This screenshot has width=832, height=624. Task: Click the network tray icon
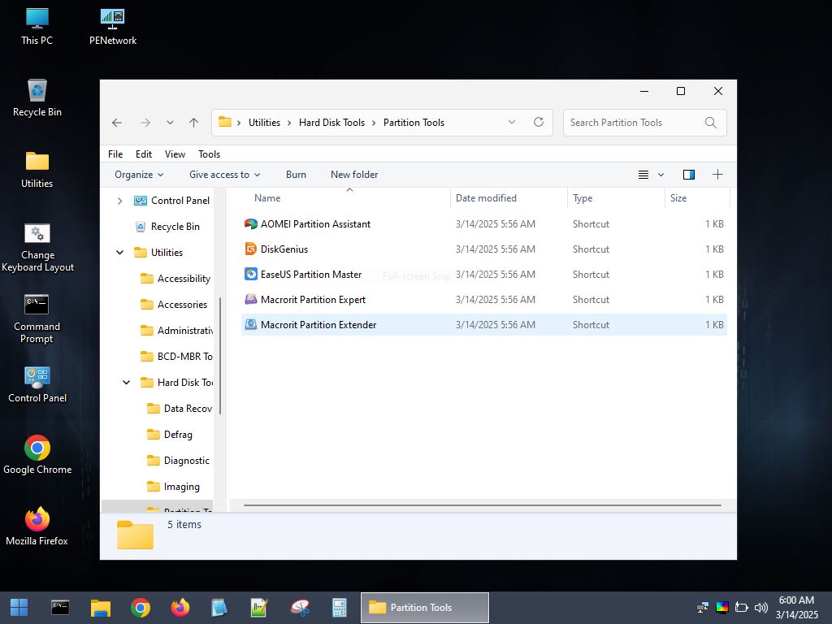tap(703, 608)
